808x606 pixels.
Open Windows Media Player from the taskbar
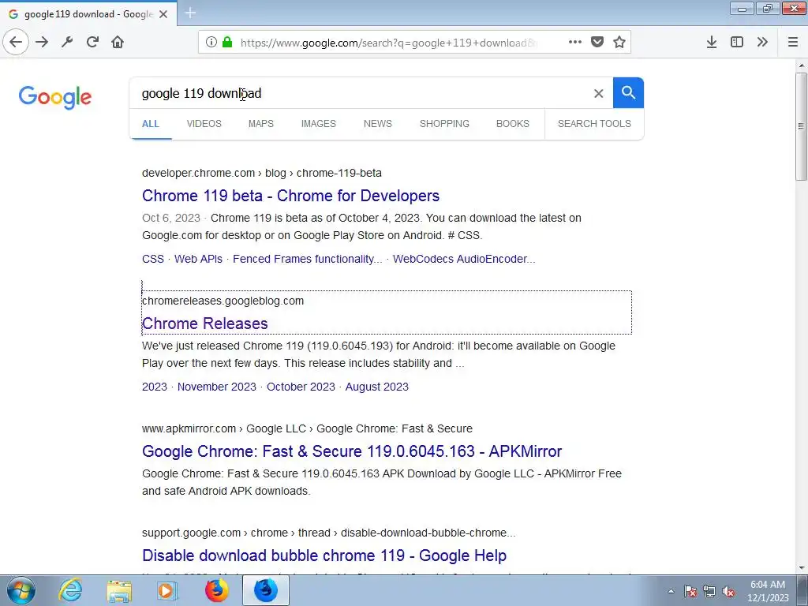(166, 590)
